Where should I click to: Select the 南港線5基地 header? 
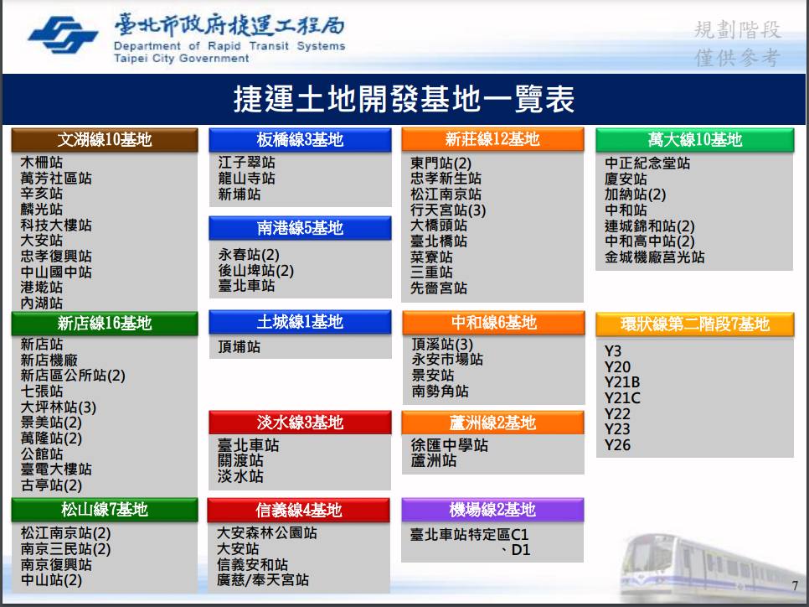[x=301, y=228]
